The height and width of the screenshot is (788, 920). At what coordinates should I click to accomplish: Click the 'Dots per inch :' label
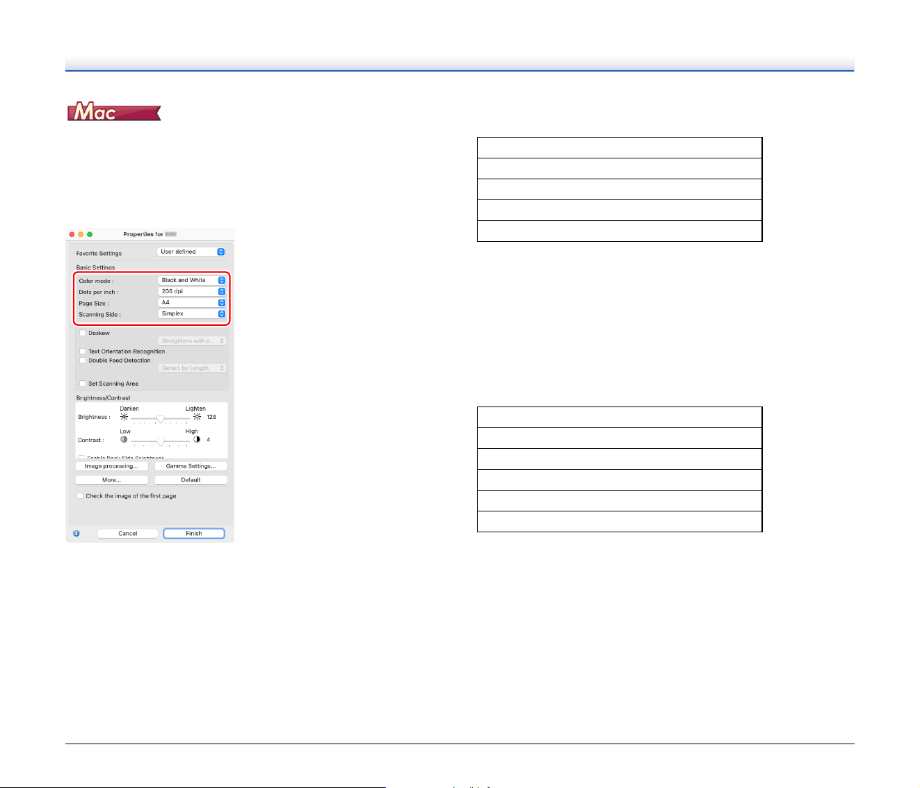tap(99, 292)
